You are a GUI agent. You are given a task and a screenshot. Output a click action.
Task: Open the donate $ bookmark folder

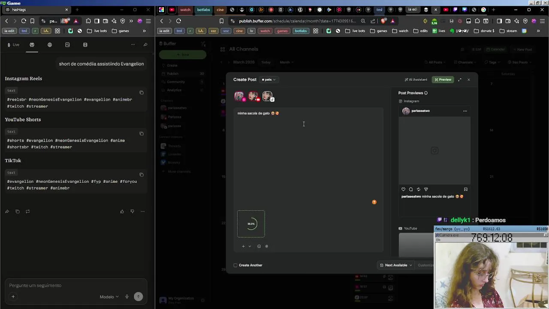click(x=484, y=31)
